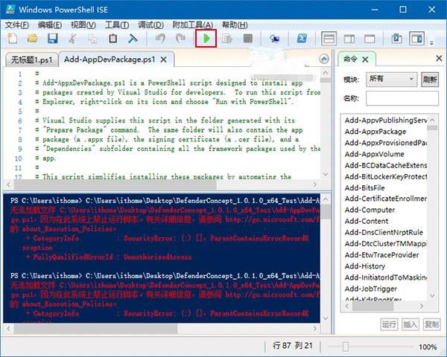Save the script with the floppy disk icon
447x357 pixels.
click(x=52, y=39)
